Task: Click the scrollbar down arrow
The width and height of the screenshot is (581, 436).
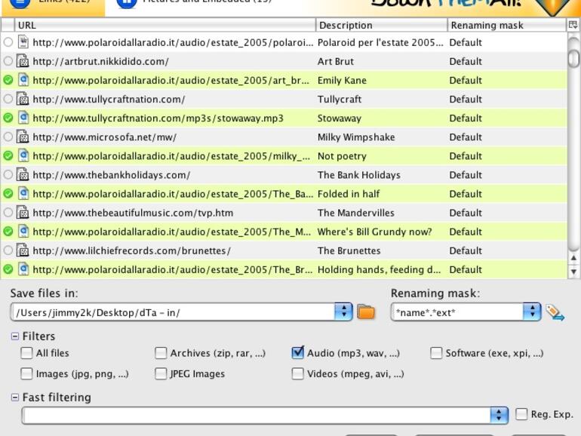Action: point(573,272)
